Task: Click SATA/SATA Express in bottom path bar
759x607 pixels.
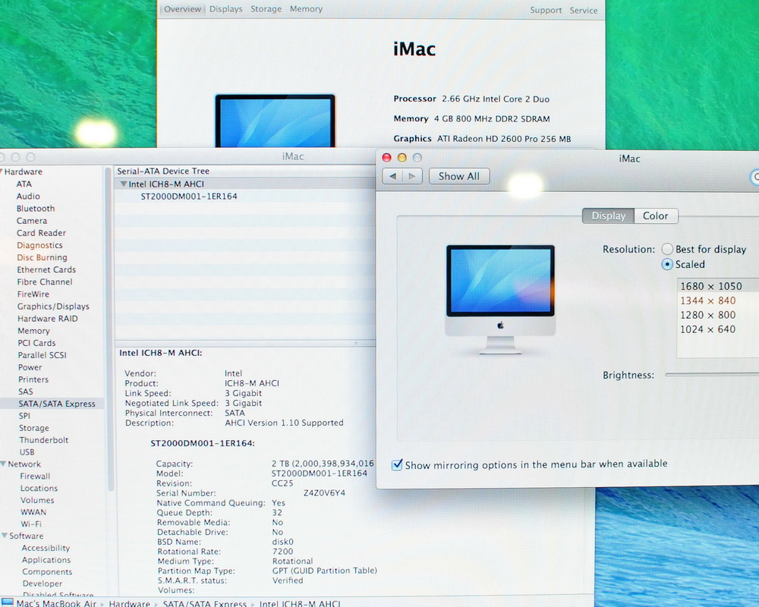Action: tap(204, 604)
